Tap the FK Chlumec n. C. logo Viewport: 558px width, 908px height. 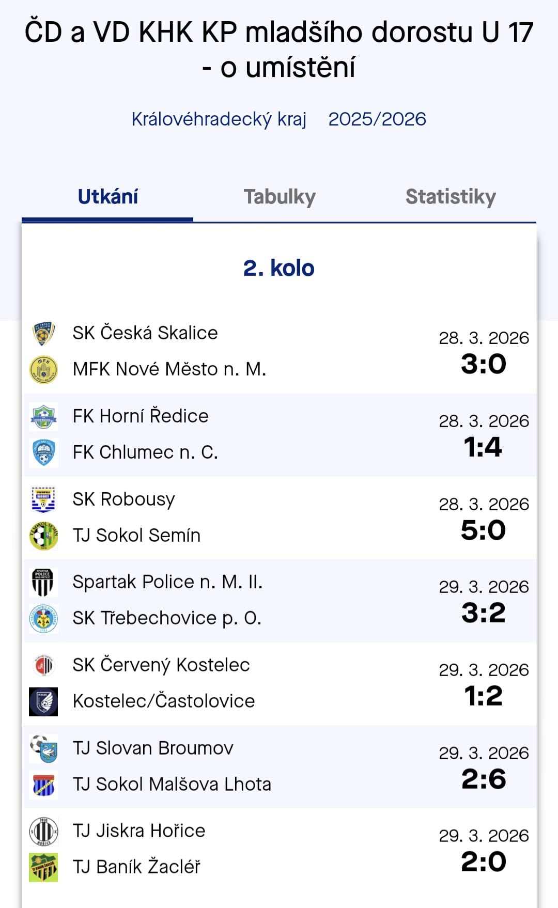pos(43,453)
